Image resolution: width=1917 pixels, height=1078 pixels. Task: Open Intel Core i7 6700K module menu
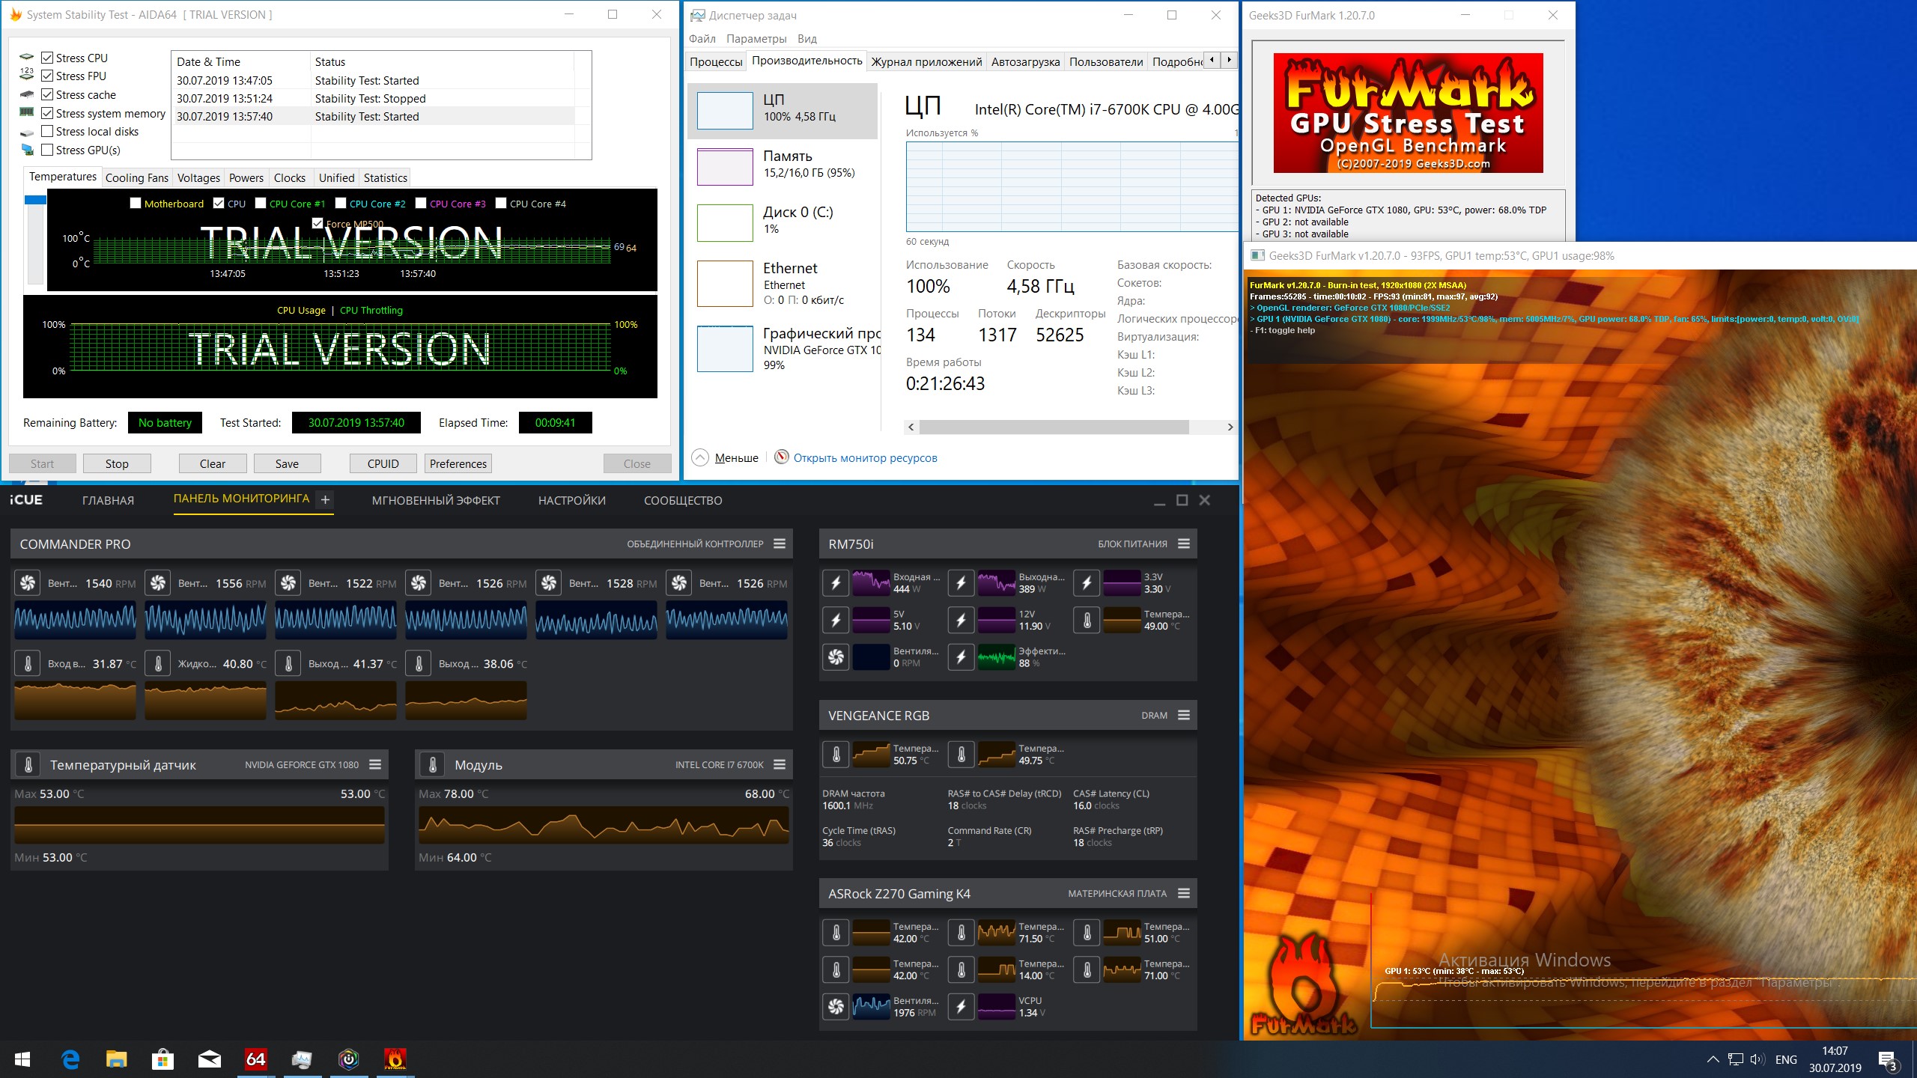point(780,764)
